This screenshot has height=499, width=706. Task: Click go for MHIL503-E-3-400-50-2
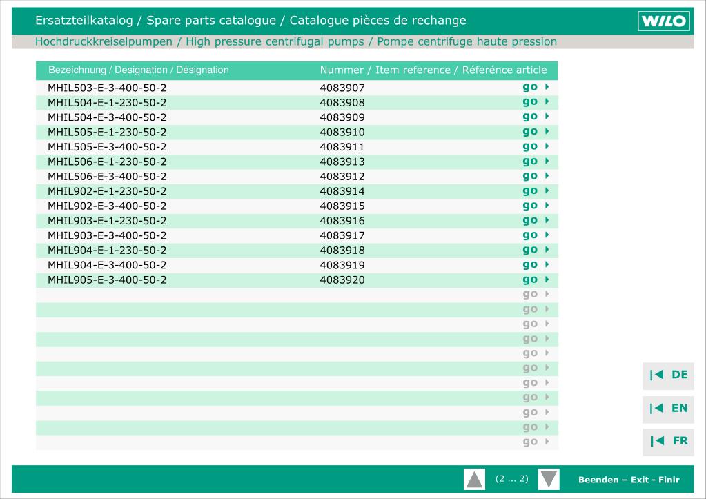pyautogui.click(x=536, y=87)
